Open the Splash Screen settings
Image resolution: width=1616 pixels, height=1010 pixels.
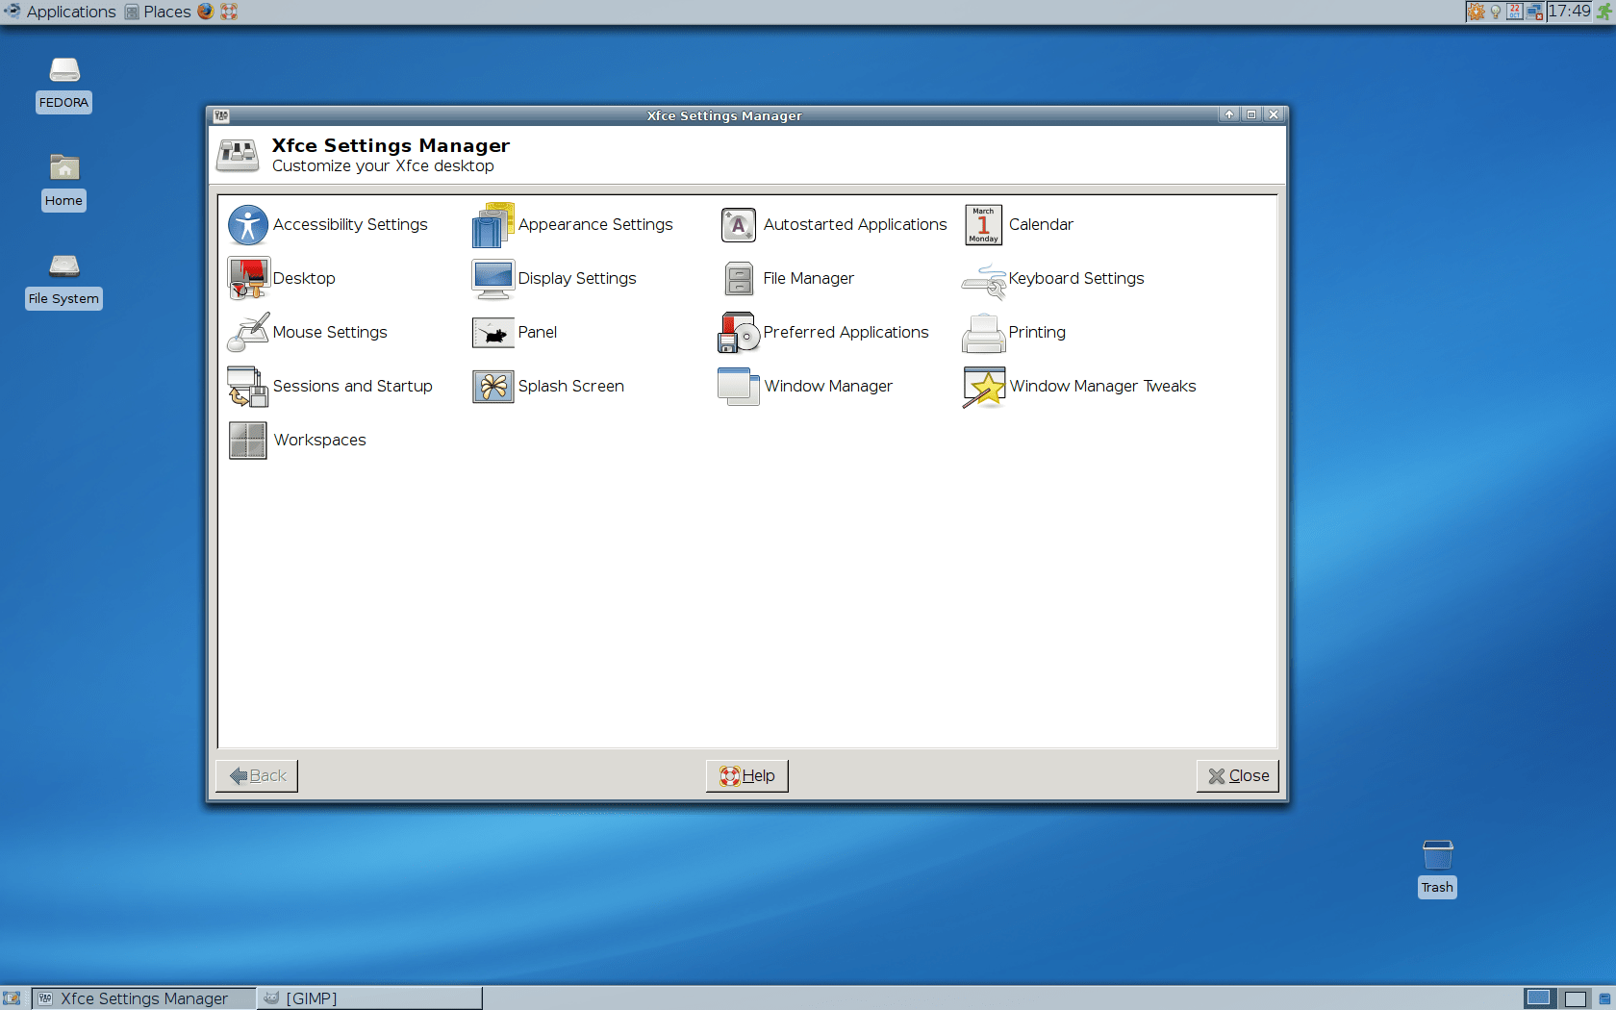pyautogui.click(x=570, y=386)
